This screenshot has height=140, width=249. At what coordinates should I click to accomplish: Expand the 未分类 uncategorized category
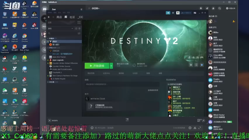pos(48,82)
